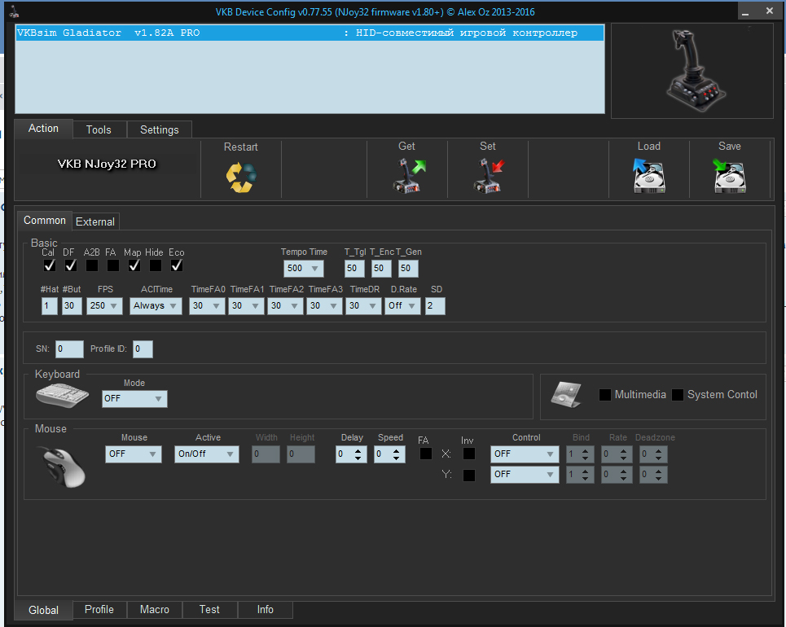The height and width of the screenshot is (627, 786).
Task: Select the Common tab
Action: (x=45, y=221)
